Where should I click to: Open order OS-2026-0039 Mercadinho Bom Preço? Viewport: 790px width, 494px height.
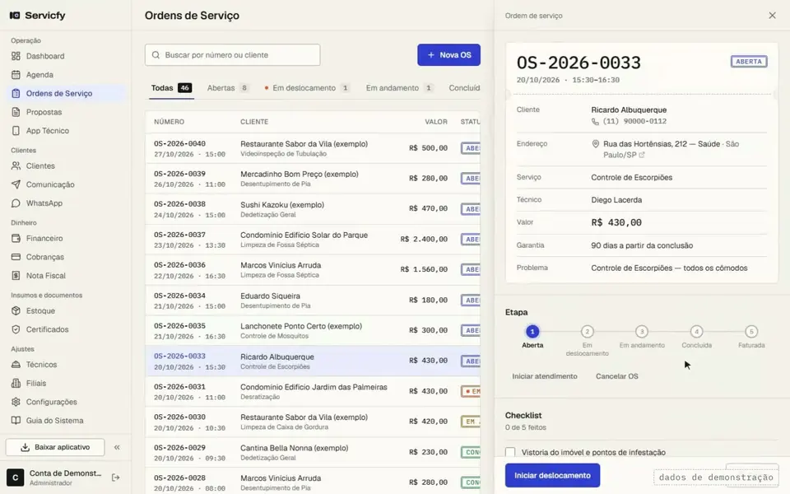313,179
